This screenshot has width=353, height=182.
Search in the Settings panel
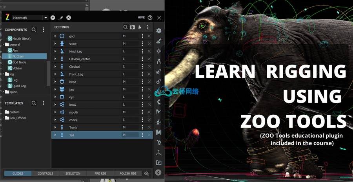click(126, 27)
